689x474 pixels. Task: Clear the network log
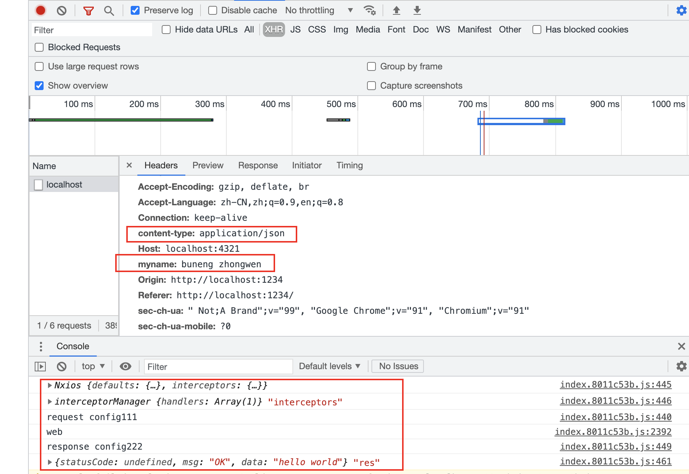pyautogui.click(x=62, y=10)
